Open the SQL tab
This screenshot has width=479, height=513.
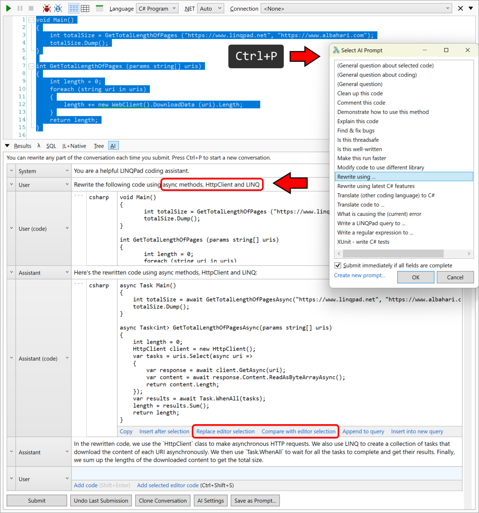pyautogui.click(x=51, y=146)
